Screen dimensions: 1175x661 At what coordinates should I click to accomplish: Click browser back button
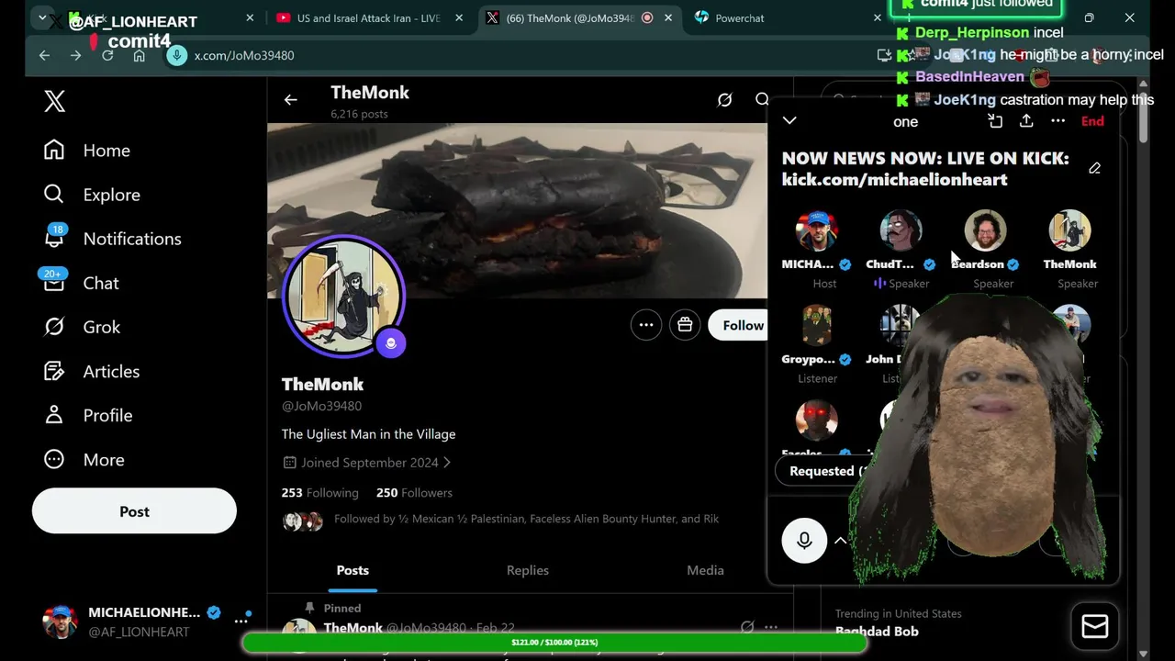(x=44, y=56)
